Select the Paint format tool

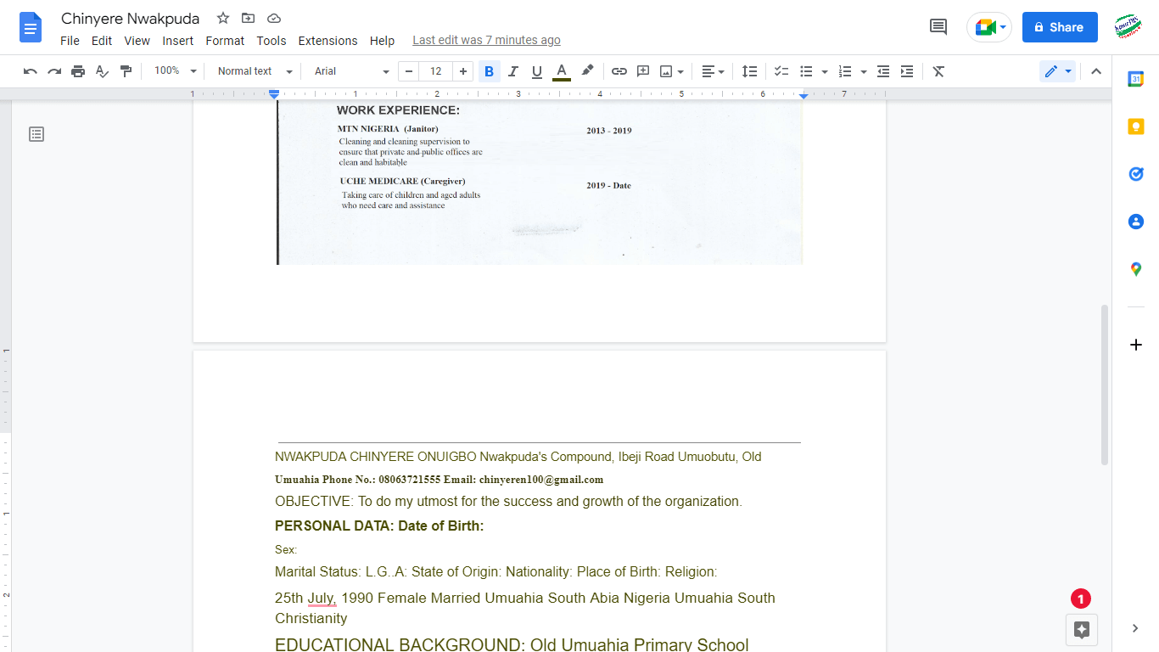pos(126,71)
